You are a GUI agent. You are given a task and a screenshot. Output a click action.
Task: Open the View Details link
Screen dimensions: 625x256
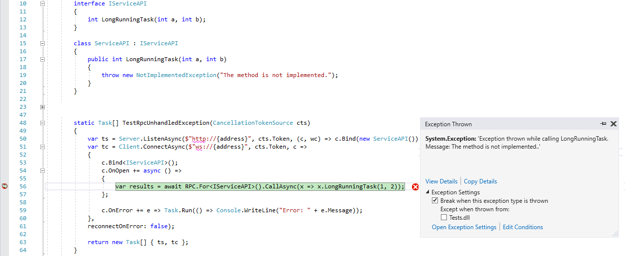tap(441, 181)
